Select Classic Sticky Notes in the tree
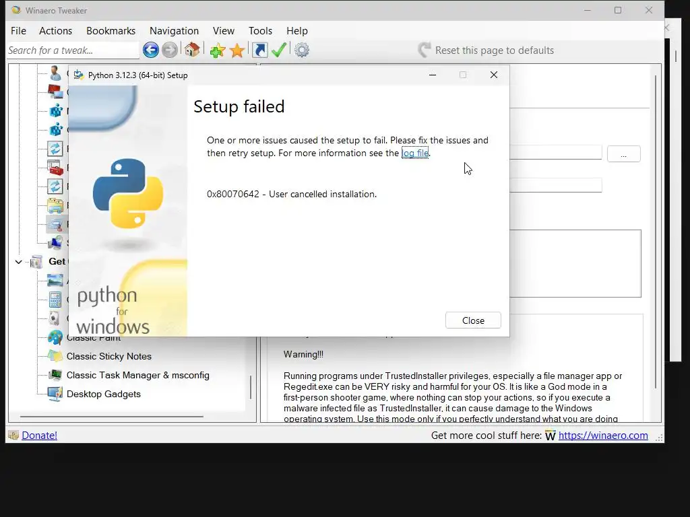690x517 pixels. point(108,357)
